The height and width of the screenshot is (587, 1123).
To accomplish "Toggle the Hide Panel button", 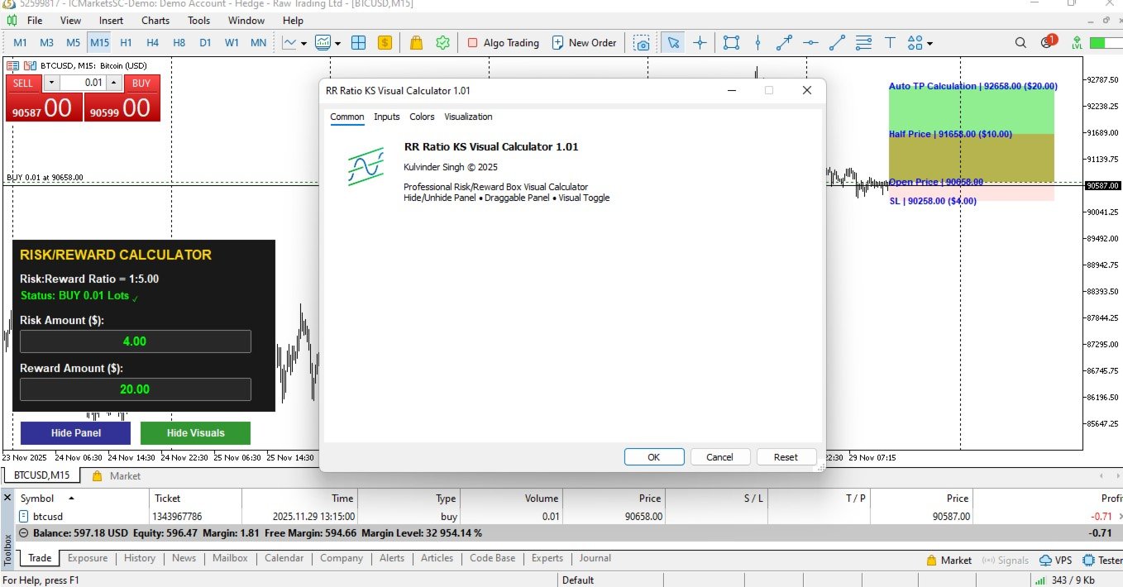I will 75,433.
